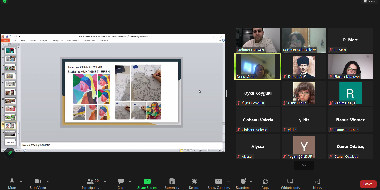This screenshot has width=380, height=190.
Task: Open the Görünüm ribbon tab
Action: (x=104, y=41)
